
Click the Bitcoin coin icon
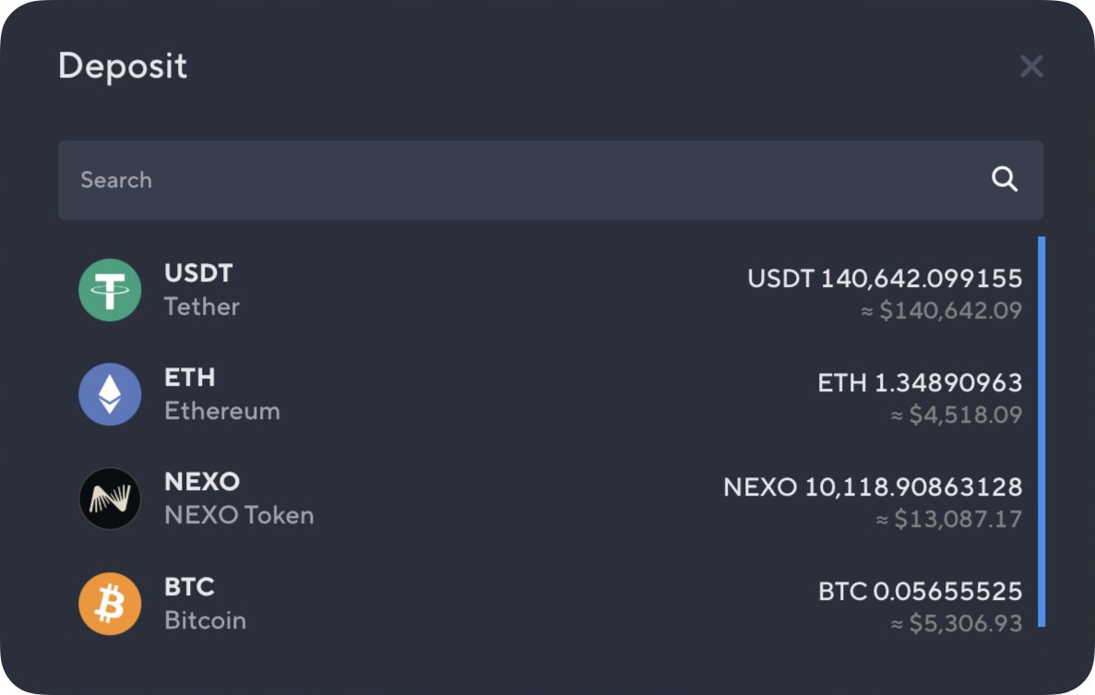point(110,604)
